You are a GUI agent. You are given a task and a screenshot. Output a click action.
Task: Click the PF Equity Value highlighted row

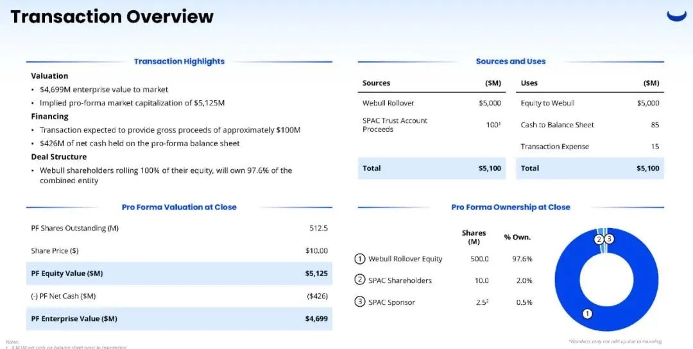[x=179, y=273]
